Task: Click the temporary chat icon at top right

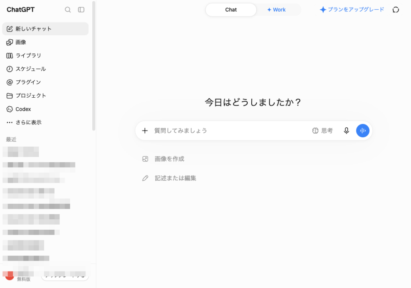Action: tap(395, 10)
